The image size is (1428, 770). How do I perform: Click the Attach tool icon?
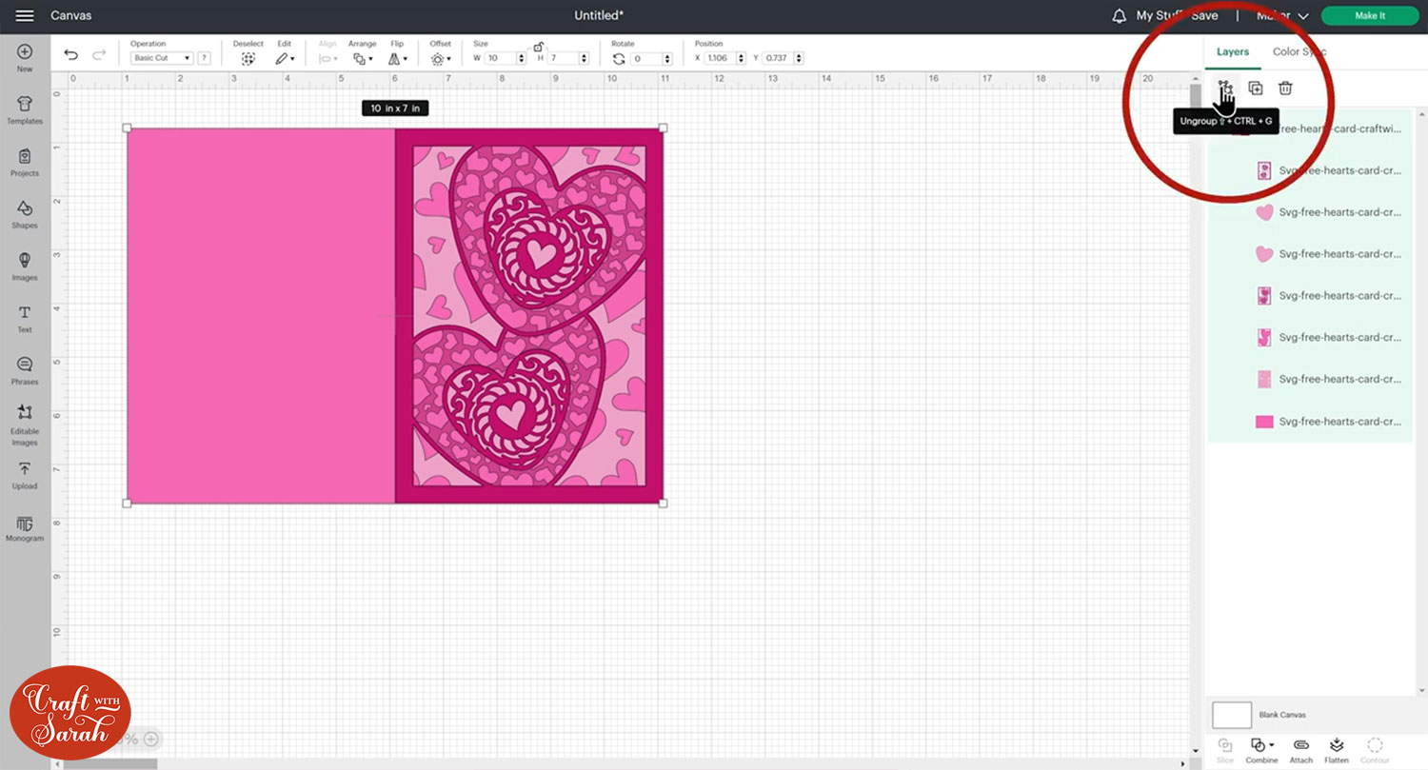tap(1300, 745)
